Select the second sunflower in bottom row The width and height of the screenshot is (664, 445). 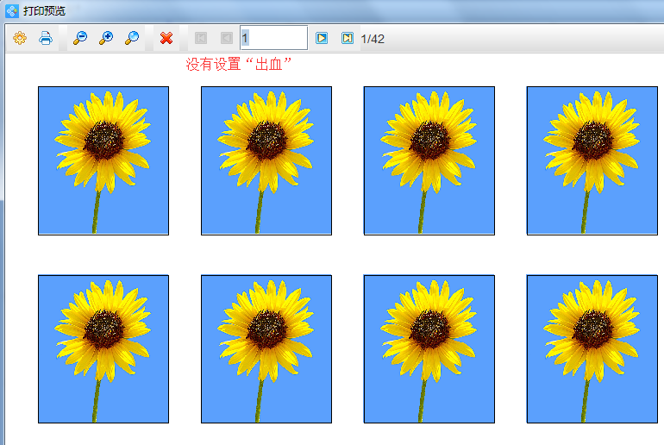click(x=266, y=349)
